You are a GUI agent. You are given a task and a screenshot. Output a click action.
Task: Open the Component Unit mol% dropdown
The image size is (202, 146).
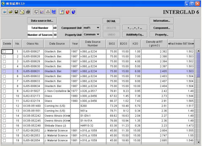point(92,28)
